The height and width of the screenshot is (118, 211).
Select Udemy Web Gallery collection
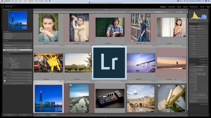(x=15, y=66)
